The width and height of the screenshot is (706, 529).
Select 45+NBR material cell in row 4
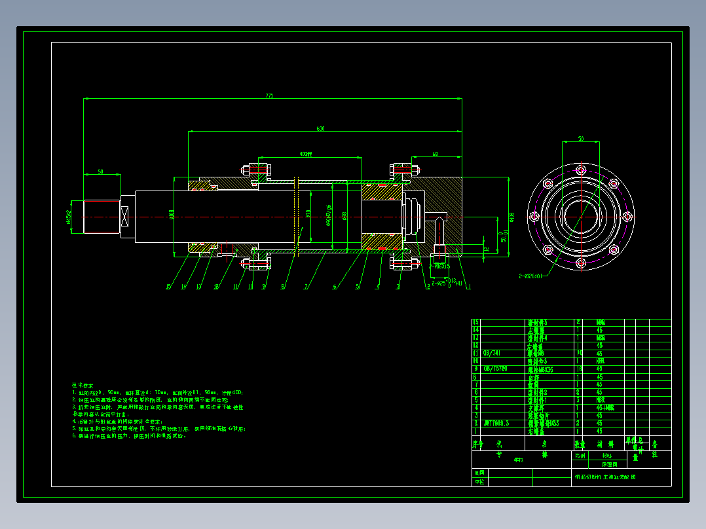tap(605, 408)
